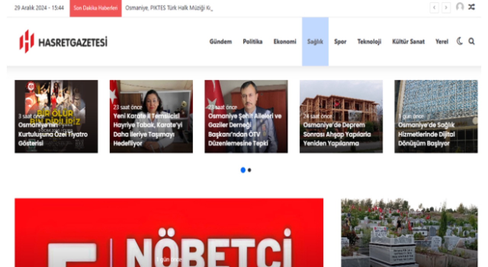The width and height of the screenshot is (488, 267).
Task: Open the Teknoloji menu item
Action: tap(369, 42)
